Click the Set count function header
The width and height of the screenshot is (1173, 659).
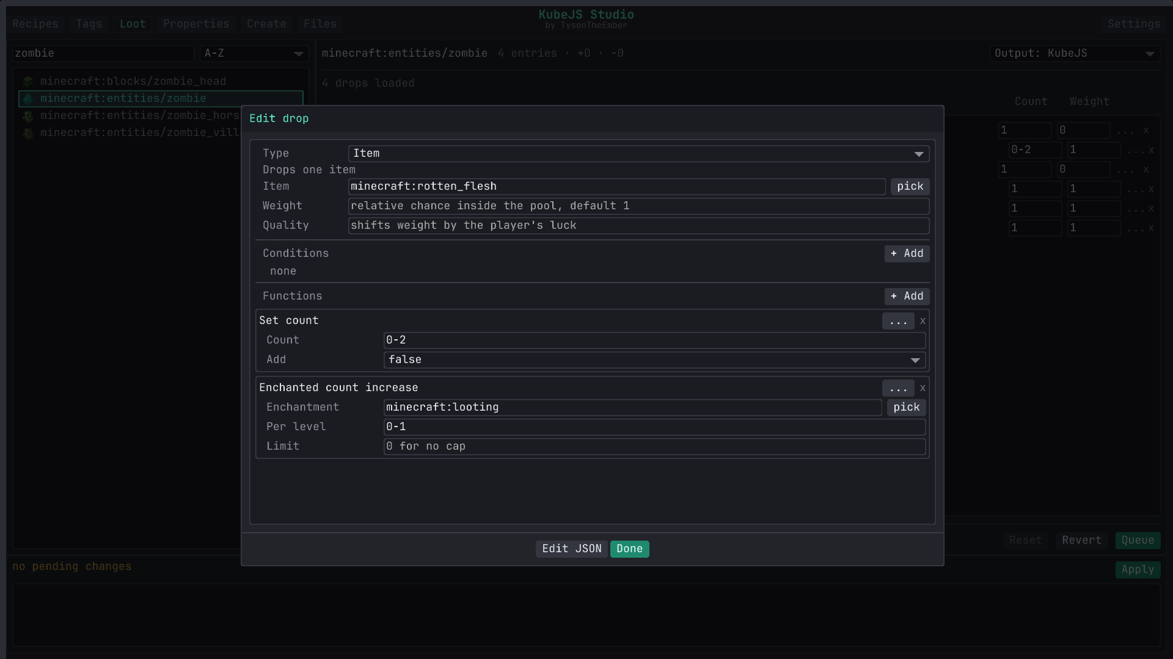tap(289, 321)
